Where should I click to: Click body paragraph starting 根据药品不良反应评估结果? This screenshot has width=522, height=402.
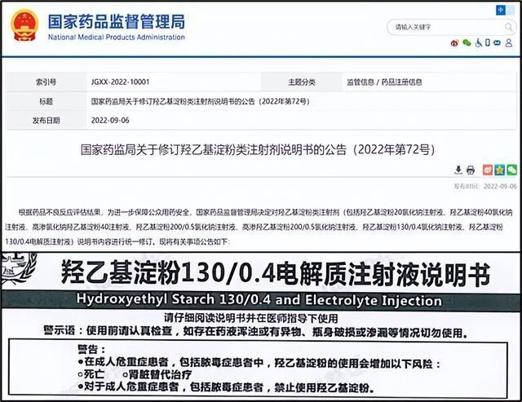click(x=259, y=227)
